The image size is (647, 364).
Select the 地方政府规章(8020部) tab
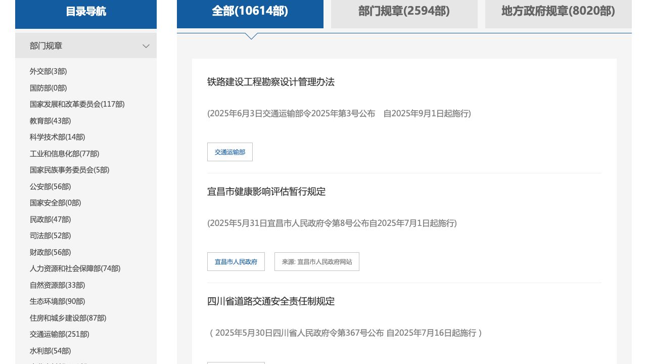click(558, 11)
